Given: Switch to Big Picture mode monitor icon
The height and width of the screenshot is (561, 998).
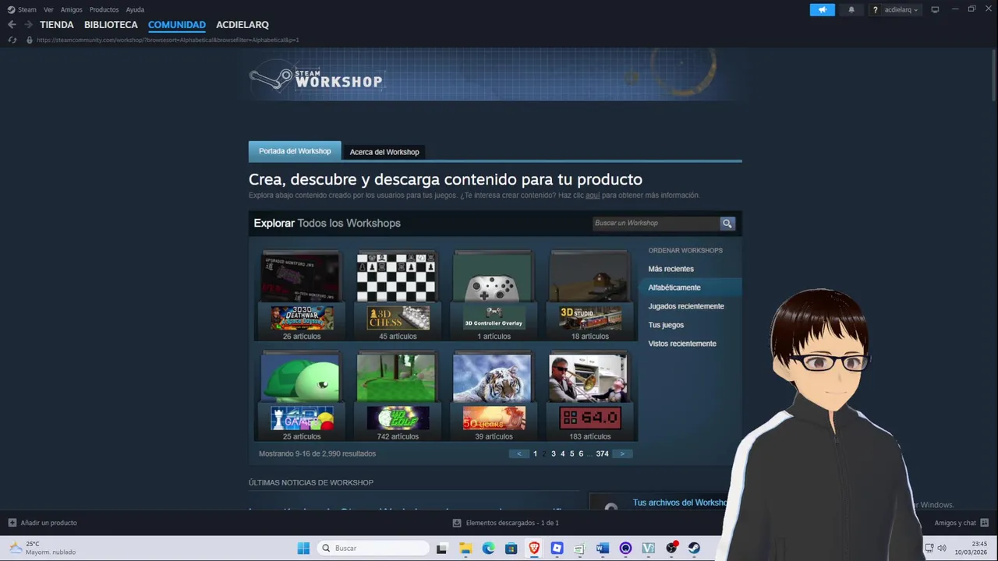Looking at the screenshot, I should pyautogui.click(x=935, y=9).
